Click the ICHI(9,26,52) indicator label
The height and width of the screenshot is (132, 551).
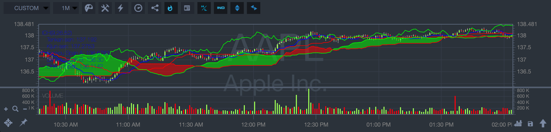[x=57, y=33]
